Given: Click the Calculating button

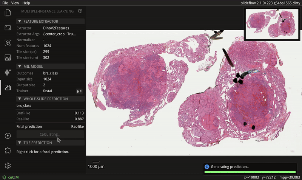Looking at the screenshot, I should pyautogui.click(x=50, y=134).
